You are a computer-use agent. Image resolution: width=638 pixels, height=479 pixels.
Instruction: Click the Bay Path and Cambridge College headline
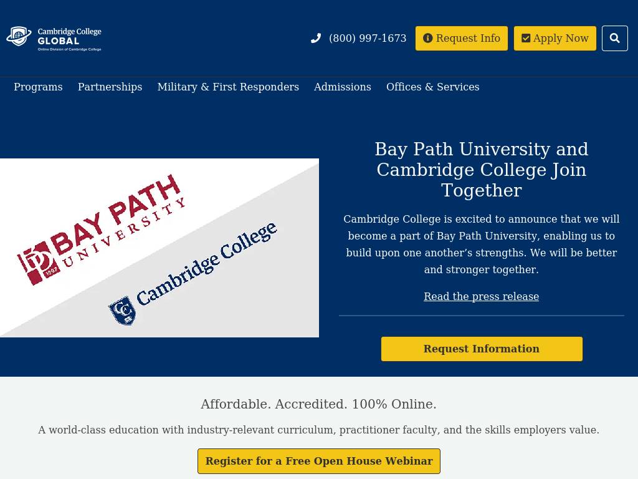pyautogui.click(x=481, y=170)
